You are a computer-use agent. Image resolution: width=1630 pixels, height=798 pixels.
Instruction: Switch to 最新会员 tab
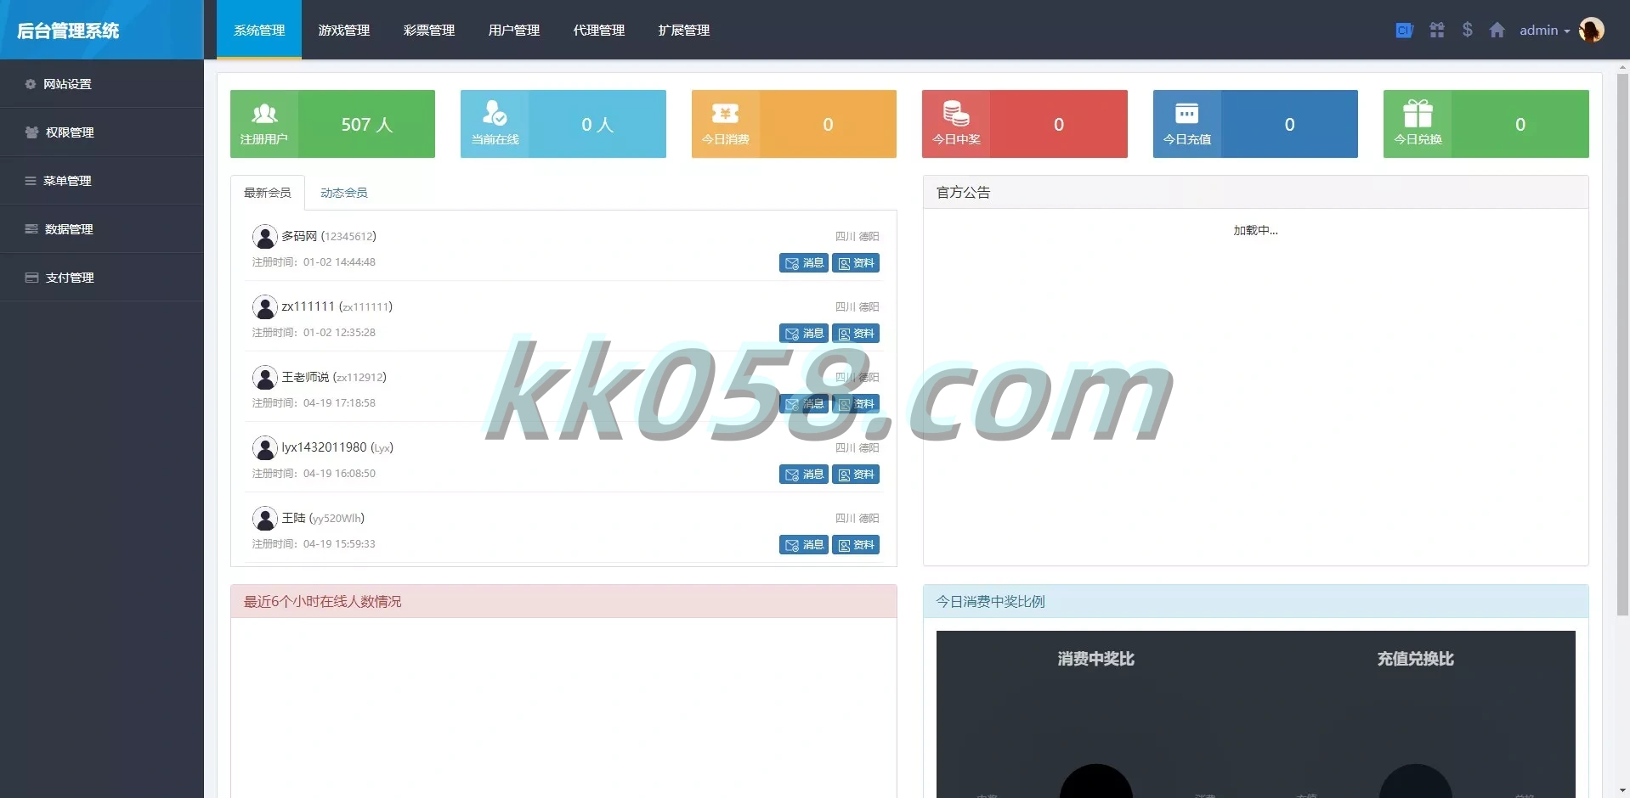tap(268, 193)
